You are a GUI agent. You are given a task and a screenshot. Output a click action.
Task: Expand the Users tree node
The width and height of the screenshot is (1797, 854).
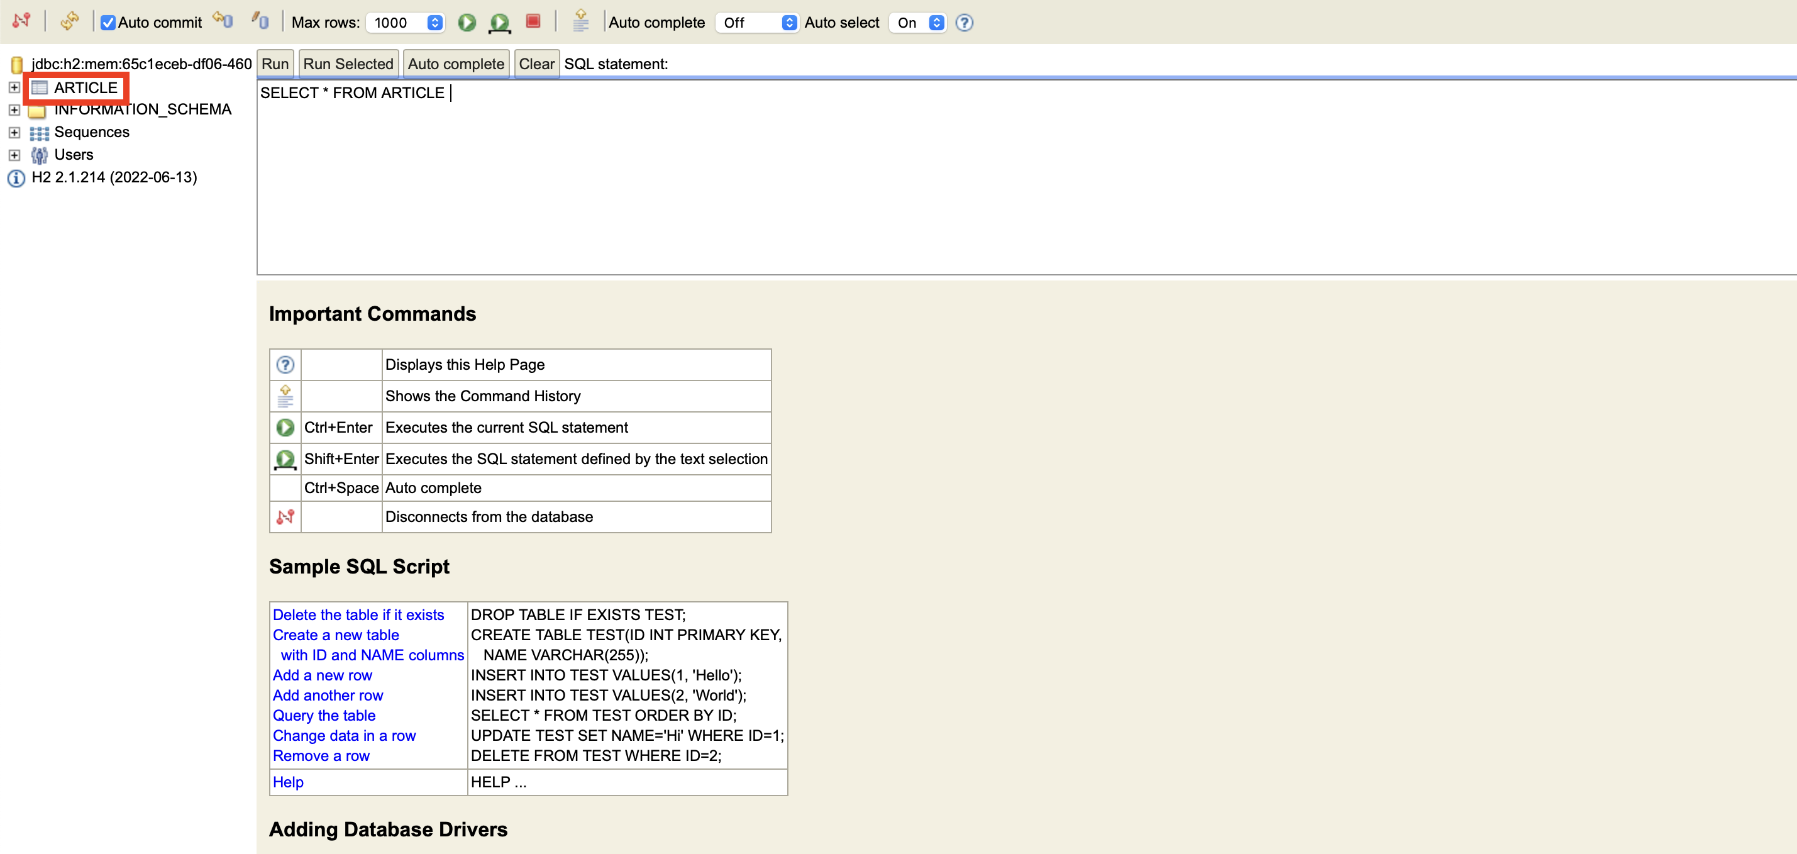[x=14, y=154]
